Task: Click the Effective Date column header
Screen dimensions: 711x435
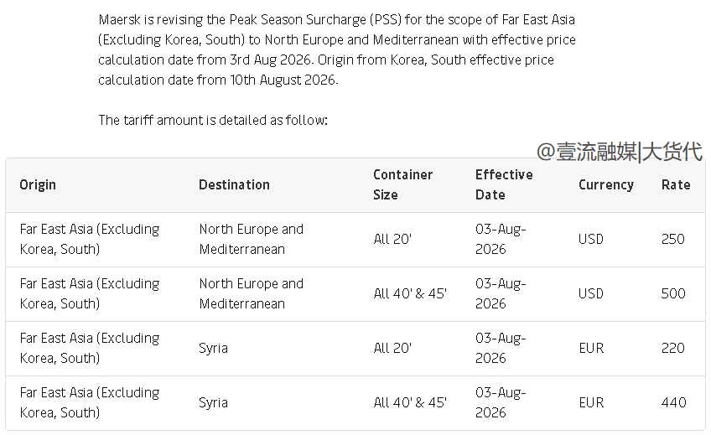Action: click(x=504, y=185)
